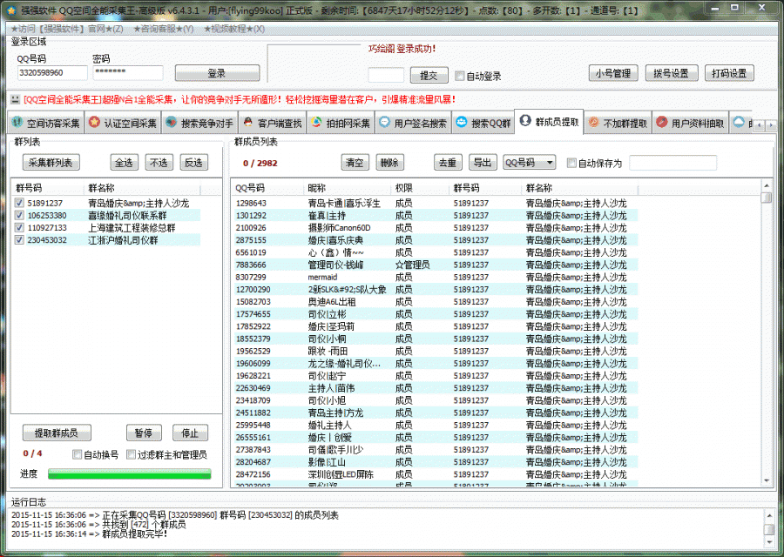Open the QQ号码 export type dropdown

point(529,163)
